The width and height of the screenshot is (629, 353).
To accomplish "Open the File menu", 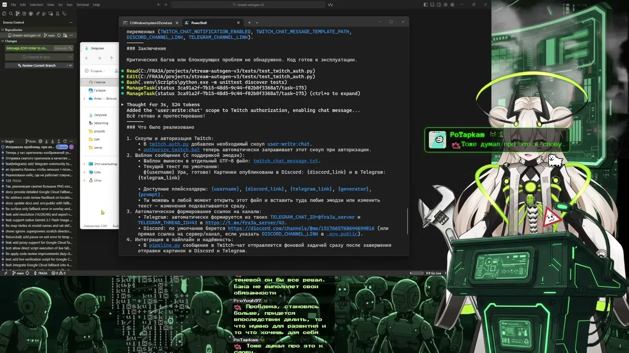I will pos(13,4).
